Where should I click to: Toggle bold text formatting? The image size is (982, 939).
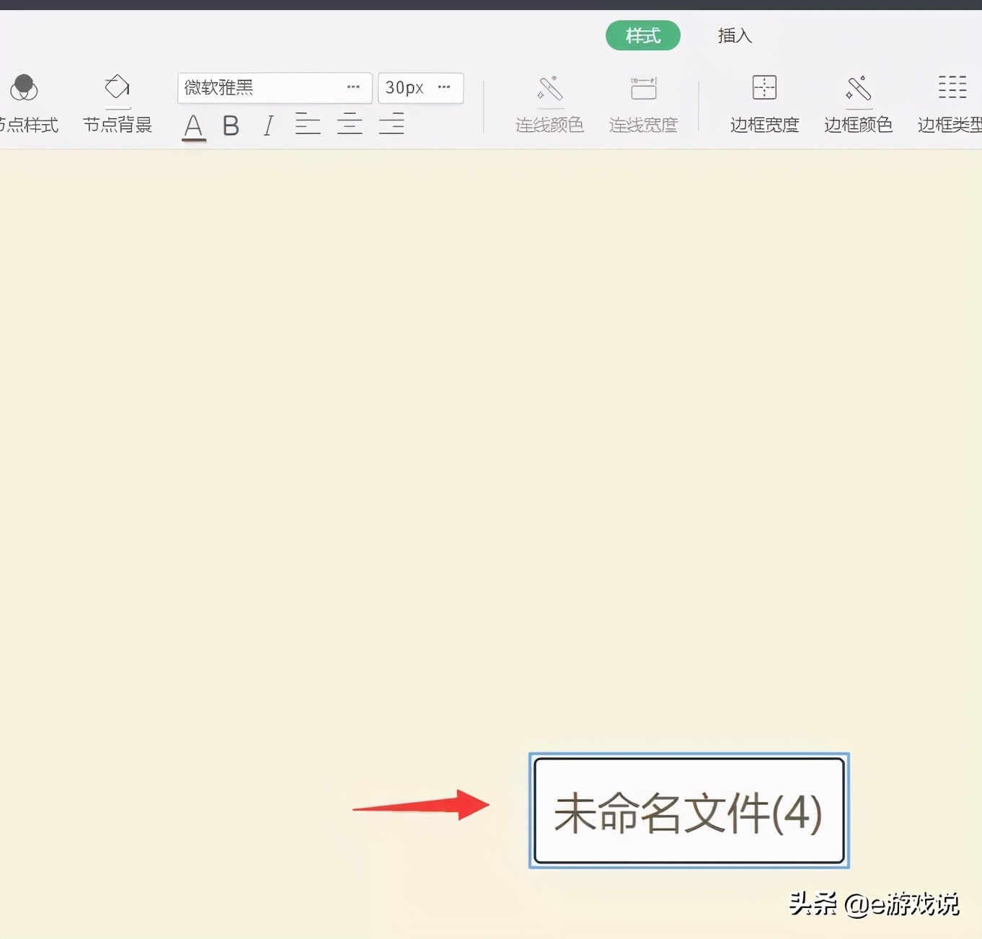pyautogui.click(x=231, y=125)
